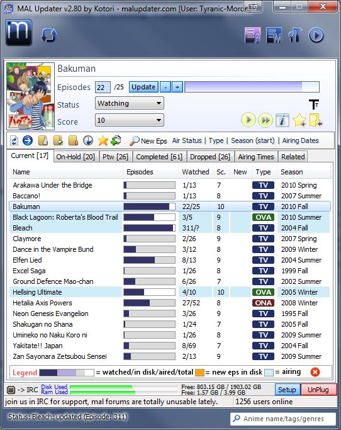Screen dimensions: 341x430
Task: Switch to Ptw [26] tab
Action: click(x=115, y=157)
